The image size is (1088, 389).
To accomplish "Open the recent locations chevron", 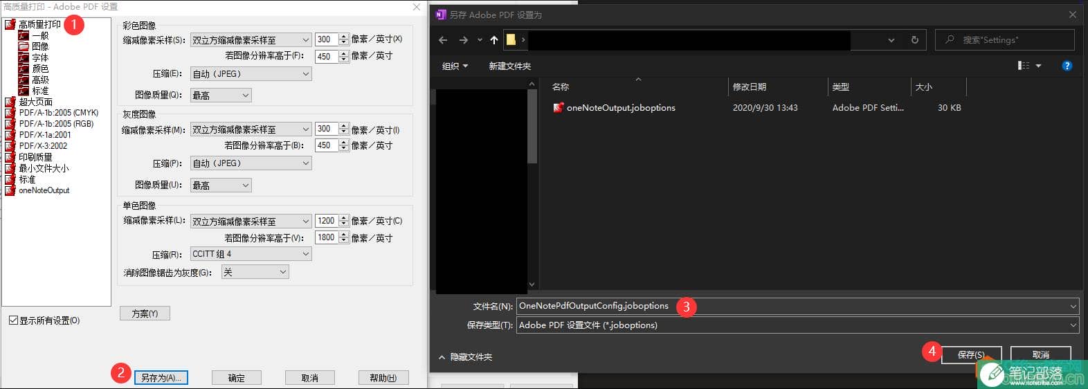I will [480, 40].
